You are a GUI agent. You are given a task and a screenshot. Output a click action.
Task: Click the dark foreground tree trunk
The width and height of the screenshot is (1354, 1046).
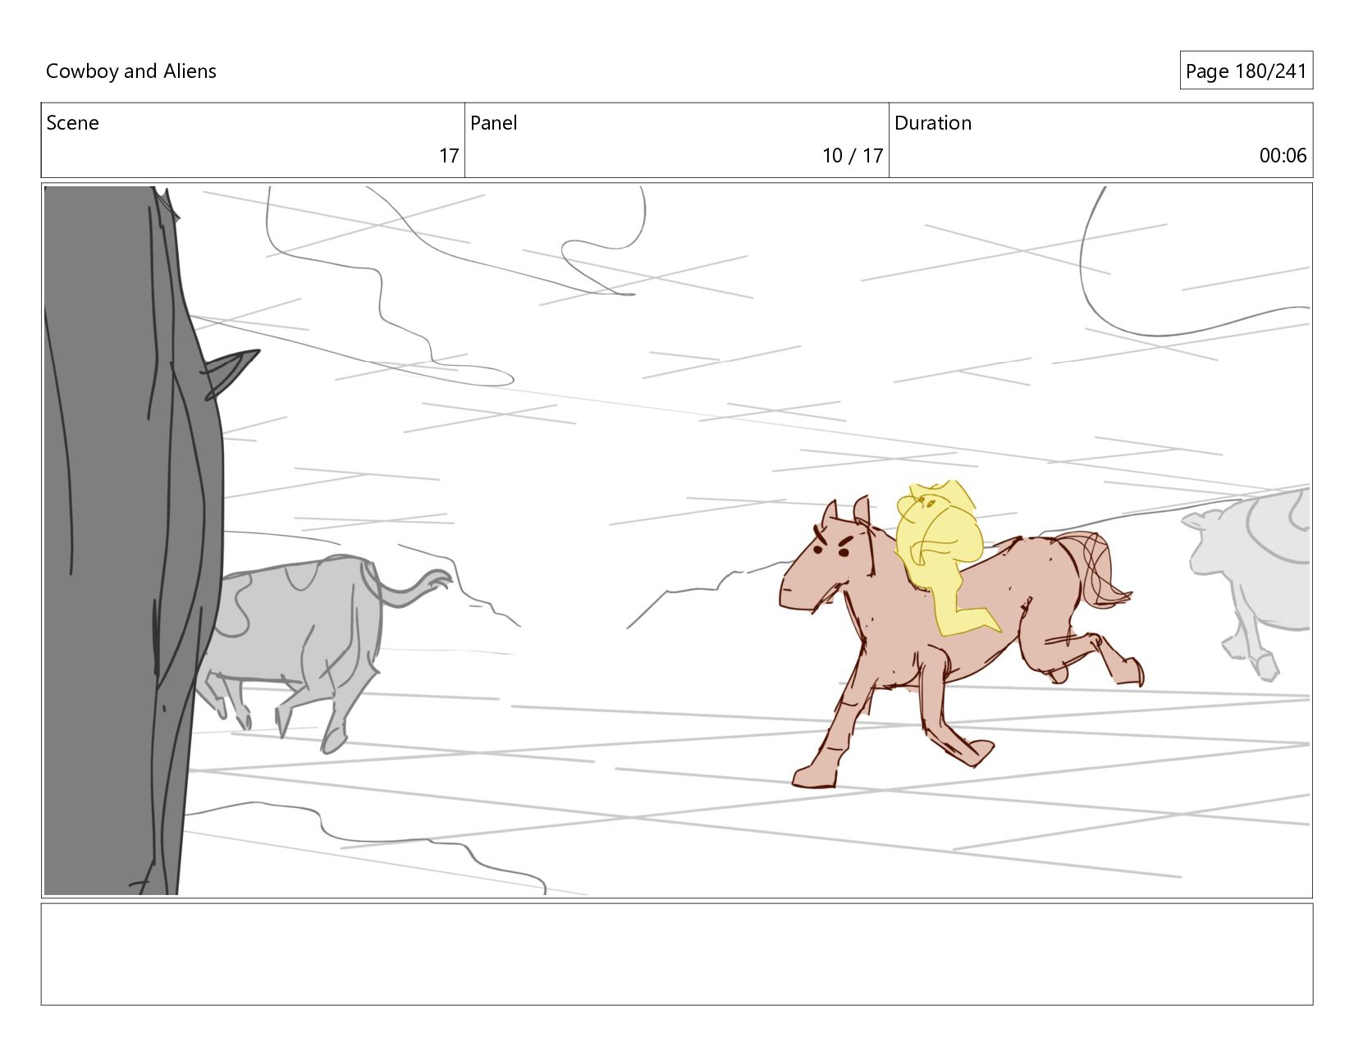coord(131,541)
